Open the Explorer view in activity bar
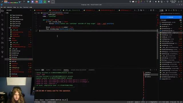Screen dimensions: 183x103 click(x=2, y=11)
